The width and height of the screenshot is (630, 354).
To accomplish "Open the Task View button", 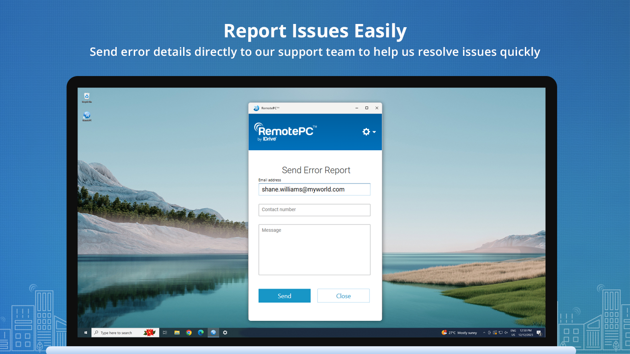I will (165, 332).
